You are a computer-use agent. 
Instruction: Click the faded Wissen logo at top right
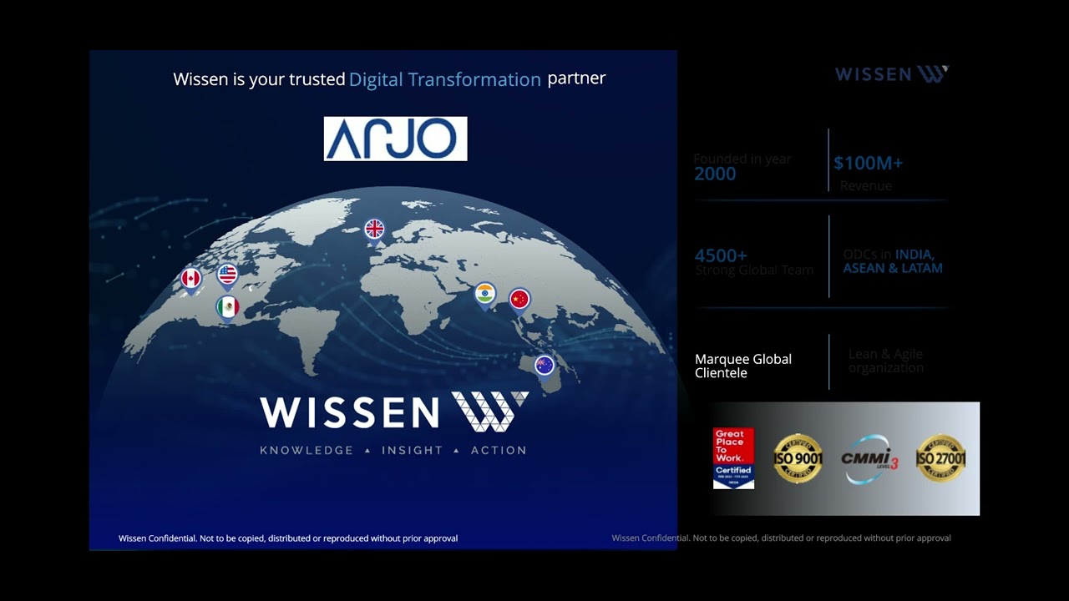(x=892, y=74)
